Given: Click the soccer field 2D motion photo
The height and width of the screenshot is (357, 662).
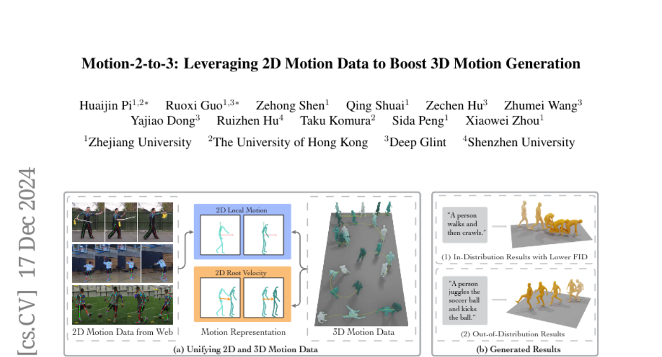Looking at the screenshot, I should click(122, 305).
